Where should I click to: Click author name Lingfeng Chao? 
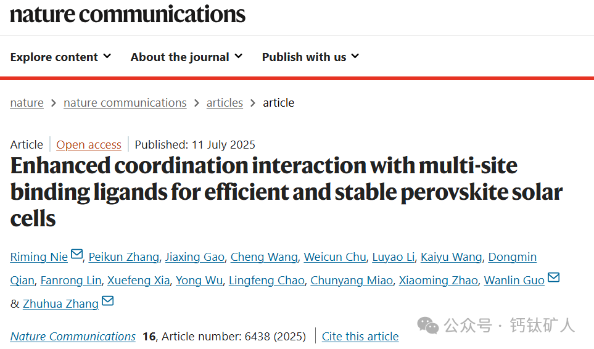click(266, 281)
